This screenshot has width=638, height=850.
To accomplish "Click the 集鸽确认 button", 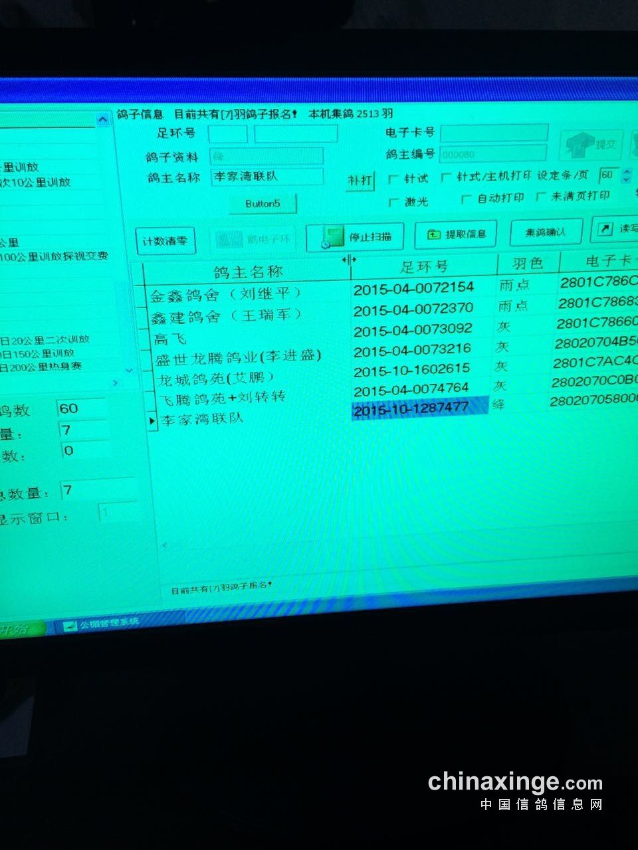I will [545, 232].
